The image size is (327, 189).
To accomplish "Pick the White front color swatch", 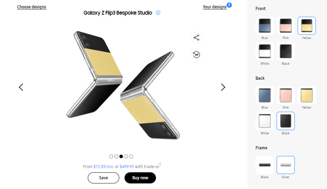I will pos(265,52).
